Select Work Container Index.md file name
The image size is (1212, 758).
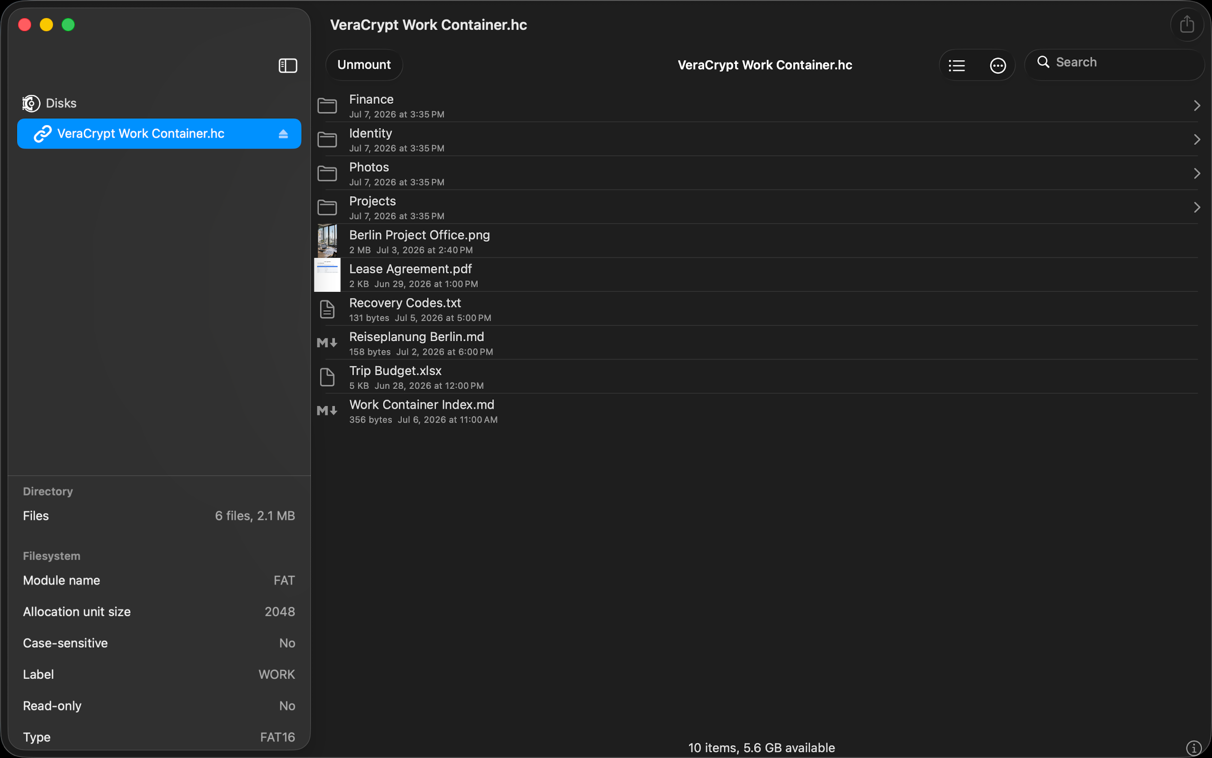(422, 405)
